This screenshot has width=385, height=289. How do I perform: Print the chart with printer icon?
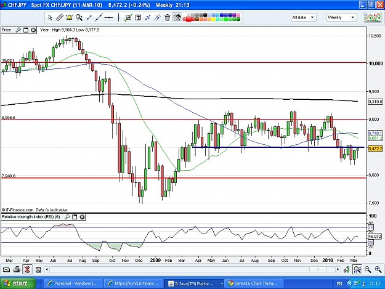point(17,270)
